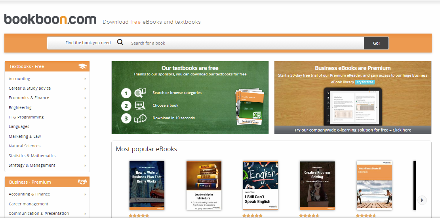This screenshot has width=440, height=218.
Task: Open the Accounting & Finance premium category
Action: point(29,194)
